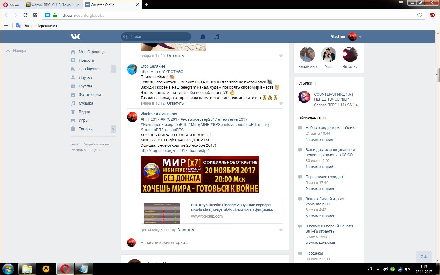
Task: Open the Opera Меню button
Action: click(12, 5)
